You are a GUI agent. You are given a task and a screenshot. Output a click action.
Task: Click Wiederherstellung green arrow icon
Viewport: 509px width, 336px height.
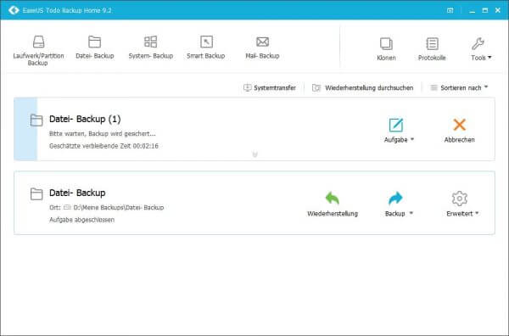tap(333, 198)
